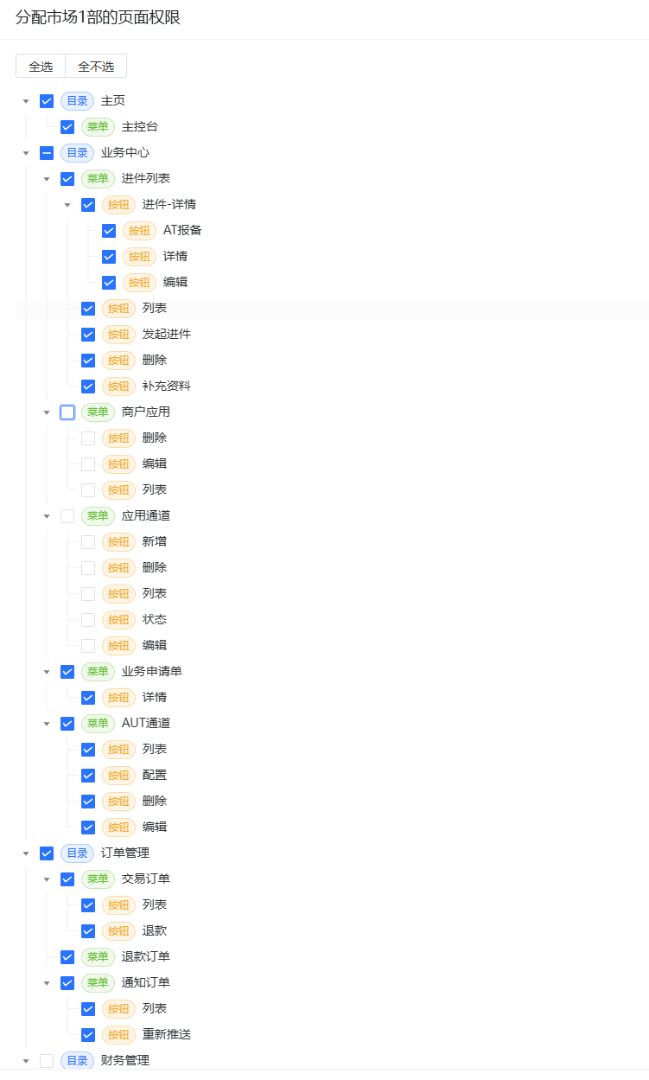The image size is (649, 1080).
Task: Click the 全选 button
Action: (x=41, y=66)
